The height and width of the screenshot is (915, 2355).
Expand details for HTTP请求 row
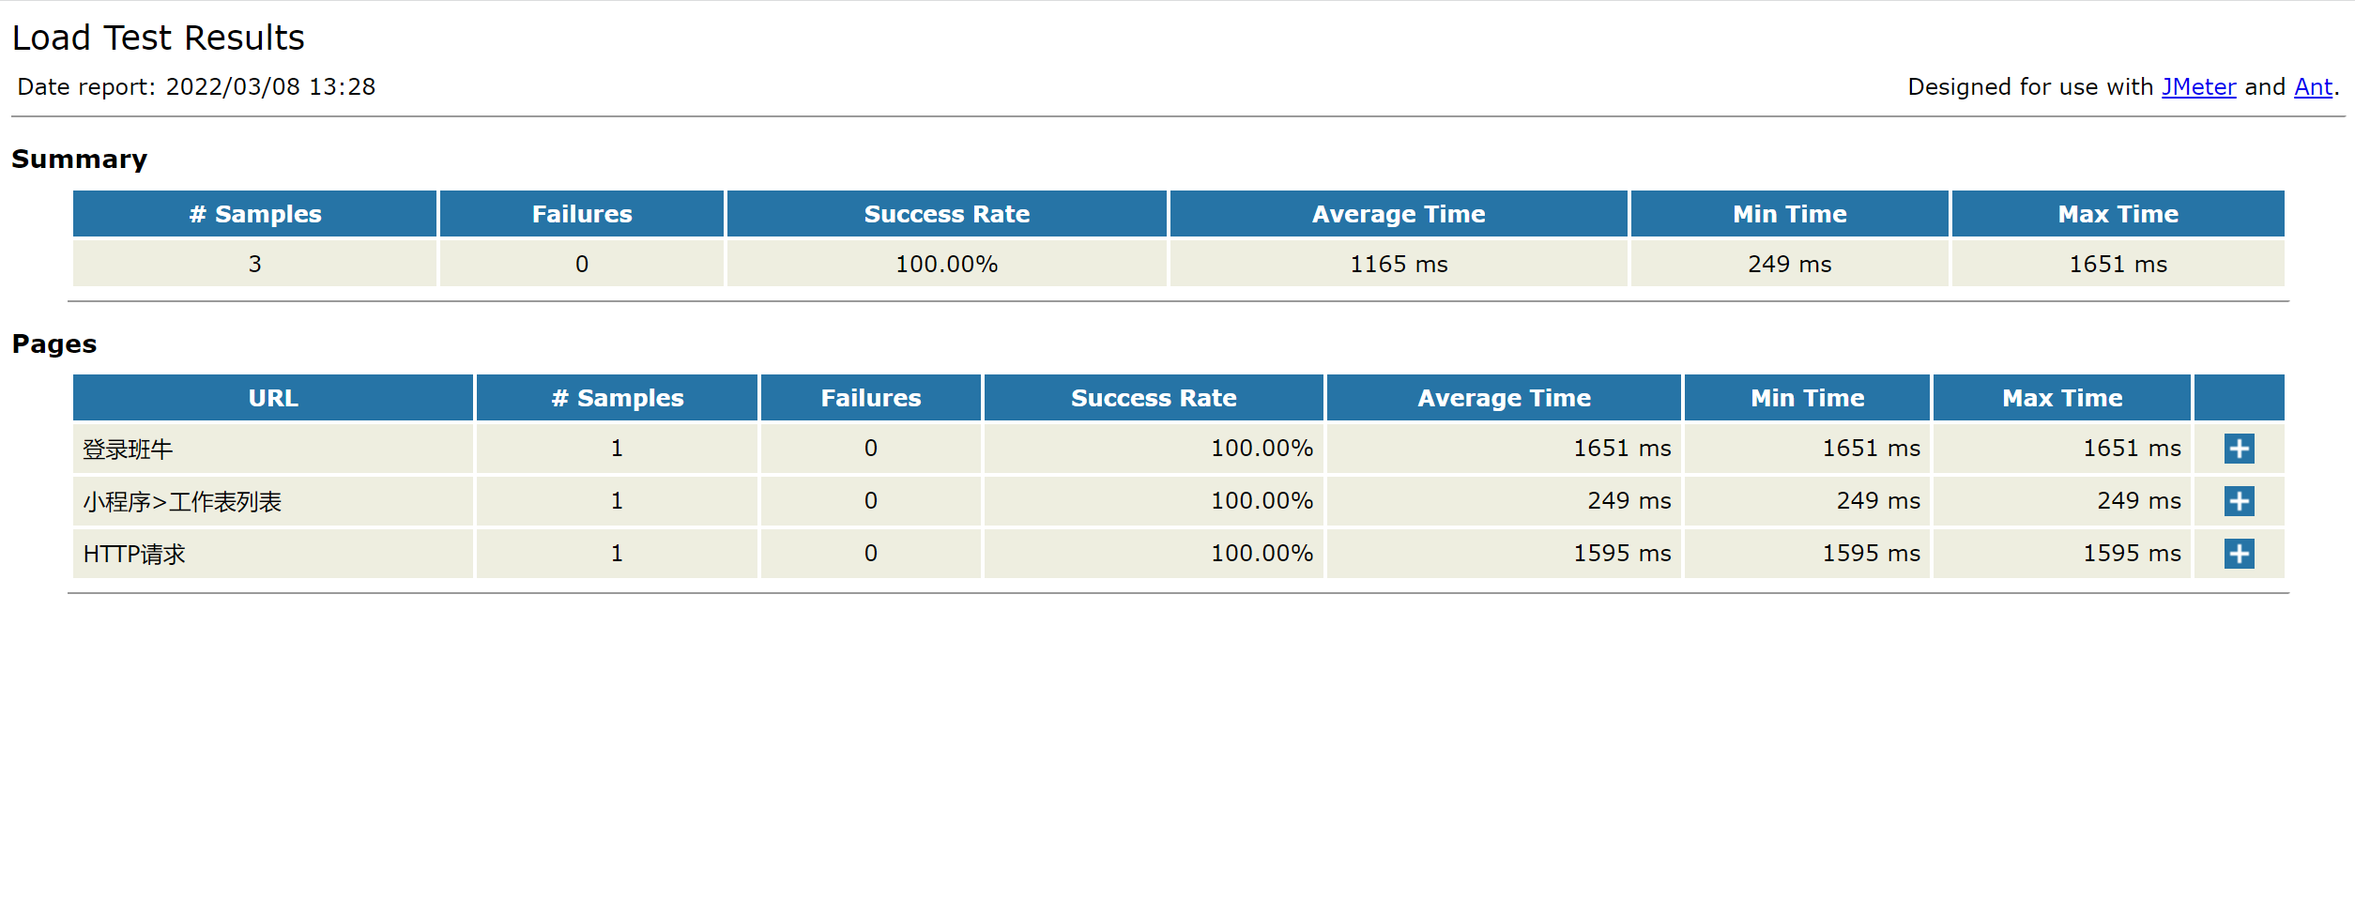[2239, 554]
